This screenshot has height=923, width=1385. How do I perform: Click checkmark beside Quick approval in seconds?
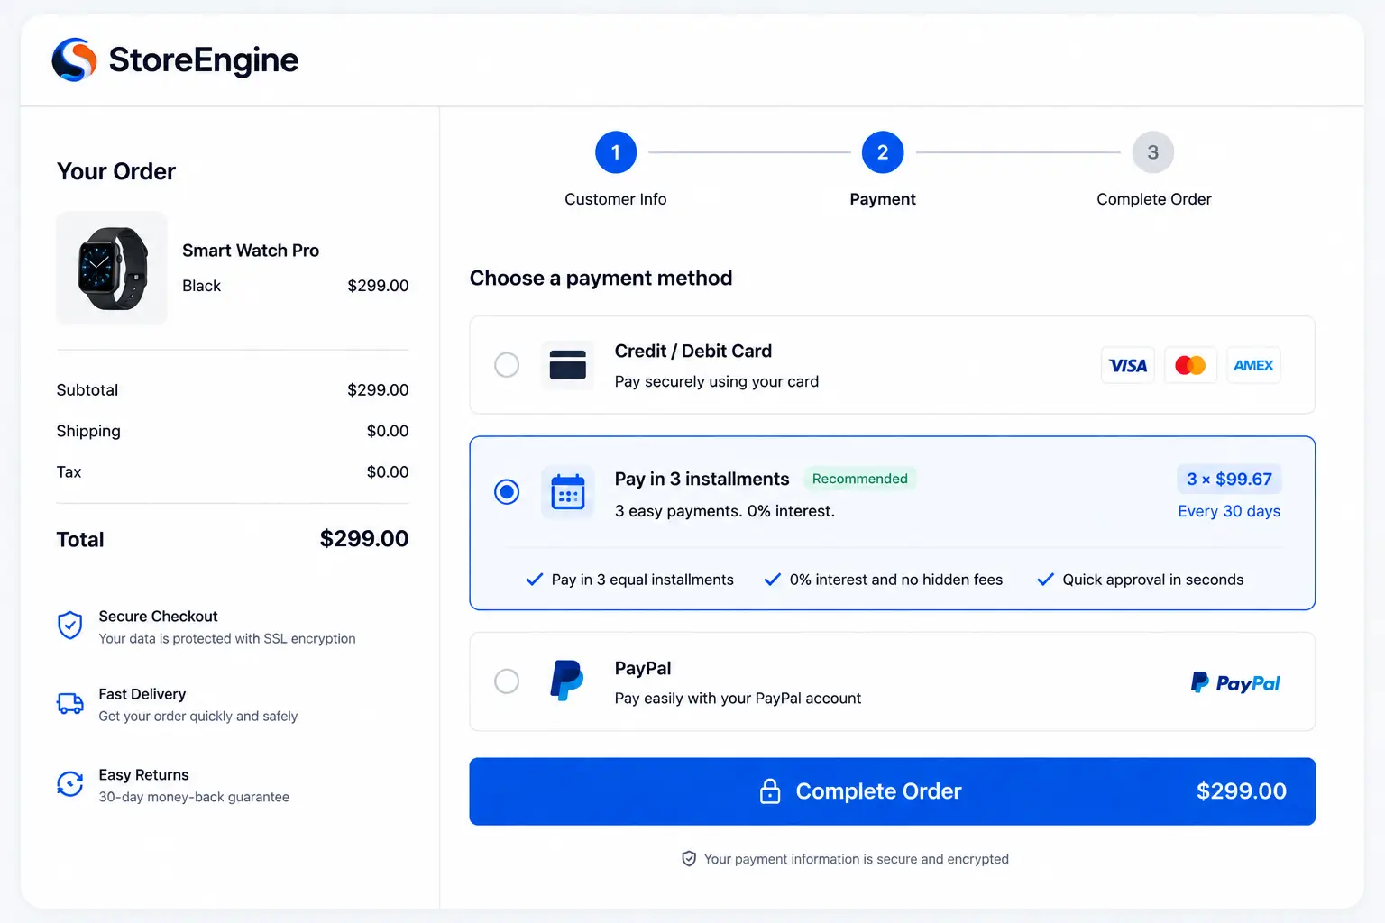[x=1045, y=580]
